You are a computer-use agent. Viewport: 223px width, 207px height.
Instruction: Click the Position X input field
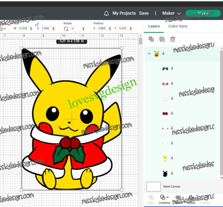coord(103,28)
